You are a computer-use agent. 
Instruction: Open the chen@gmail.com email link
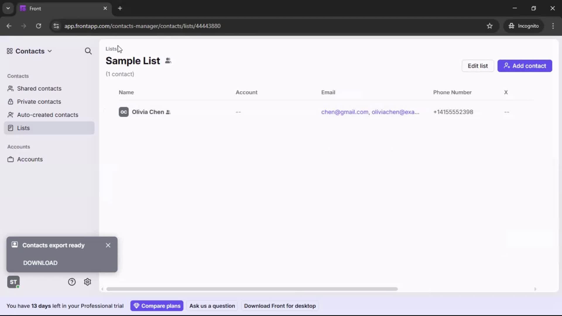pyautogui.click(x=344, y=112)
